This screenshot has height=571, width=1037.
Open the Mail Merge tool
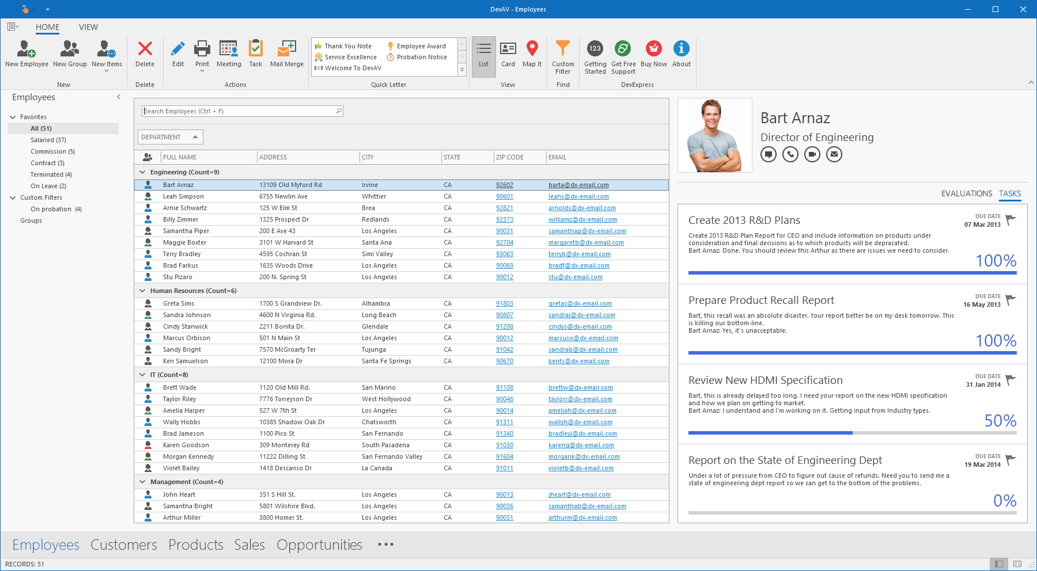(x=286, y=49)
